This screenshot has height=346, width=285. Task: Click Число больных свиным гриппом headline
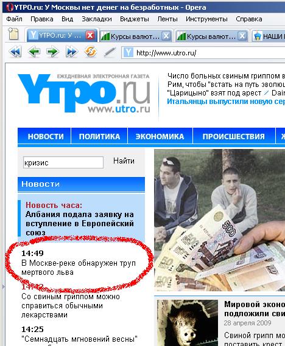point(226,76)
